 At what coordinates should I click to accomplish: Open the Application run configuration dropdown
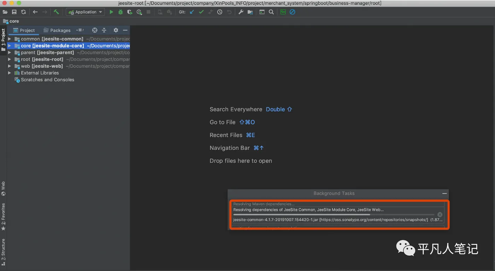coord(85,12)
